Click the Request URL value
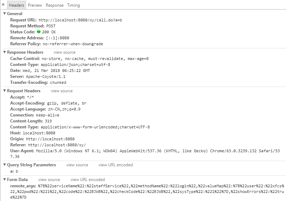This screenshot has width=286, height=201. [80, 20]
